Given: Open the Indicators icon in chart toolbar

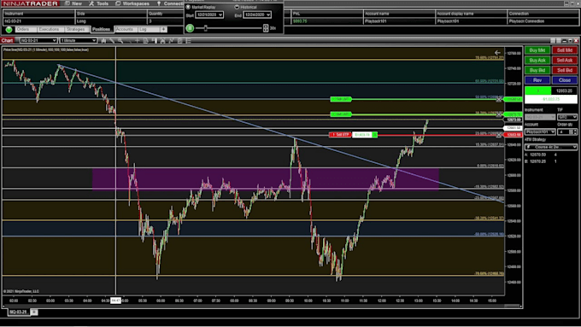Looking at the screenshot, I should pyautogui.click(x=162, y=41).
